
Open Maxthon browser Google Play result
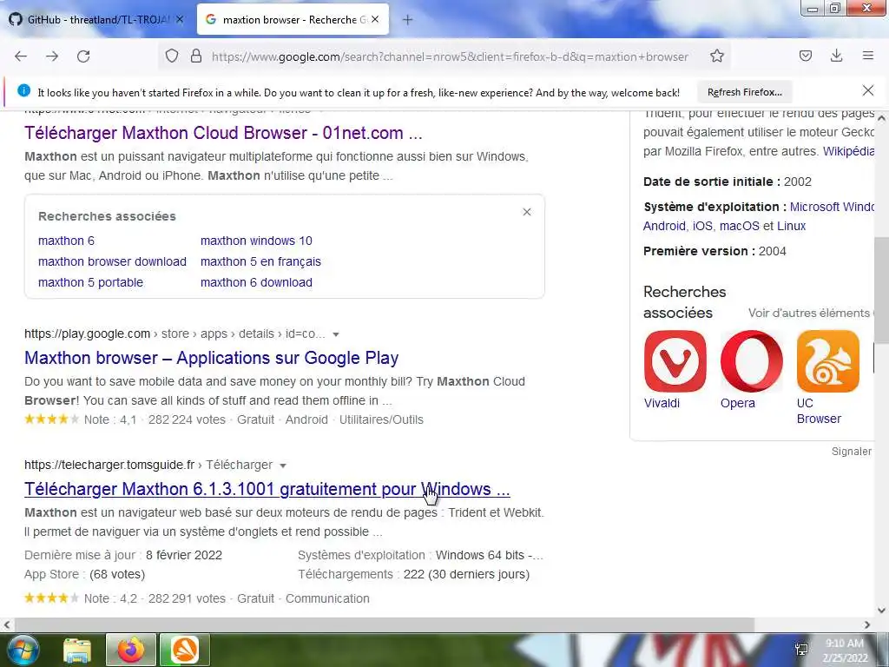[x=212, y=358]
